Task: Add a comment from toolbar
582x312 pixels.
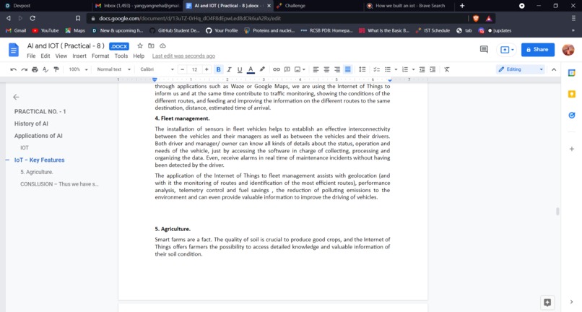Action: (287, 69)
